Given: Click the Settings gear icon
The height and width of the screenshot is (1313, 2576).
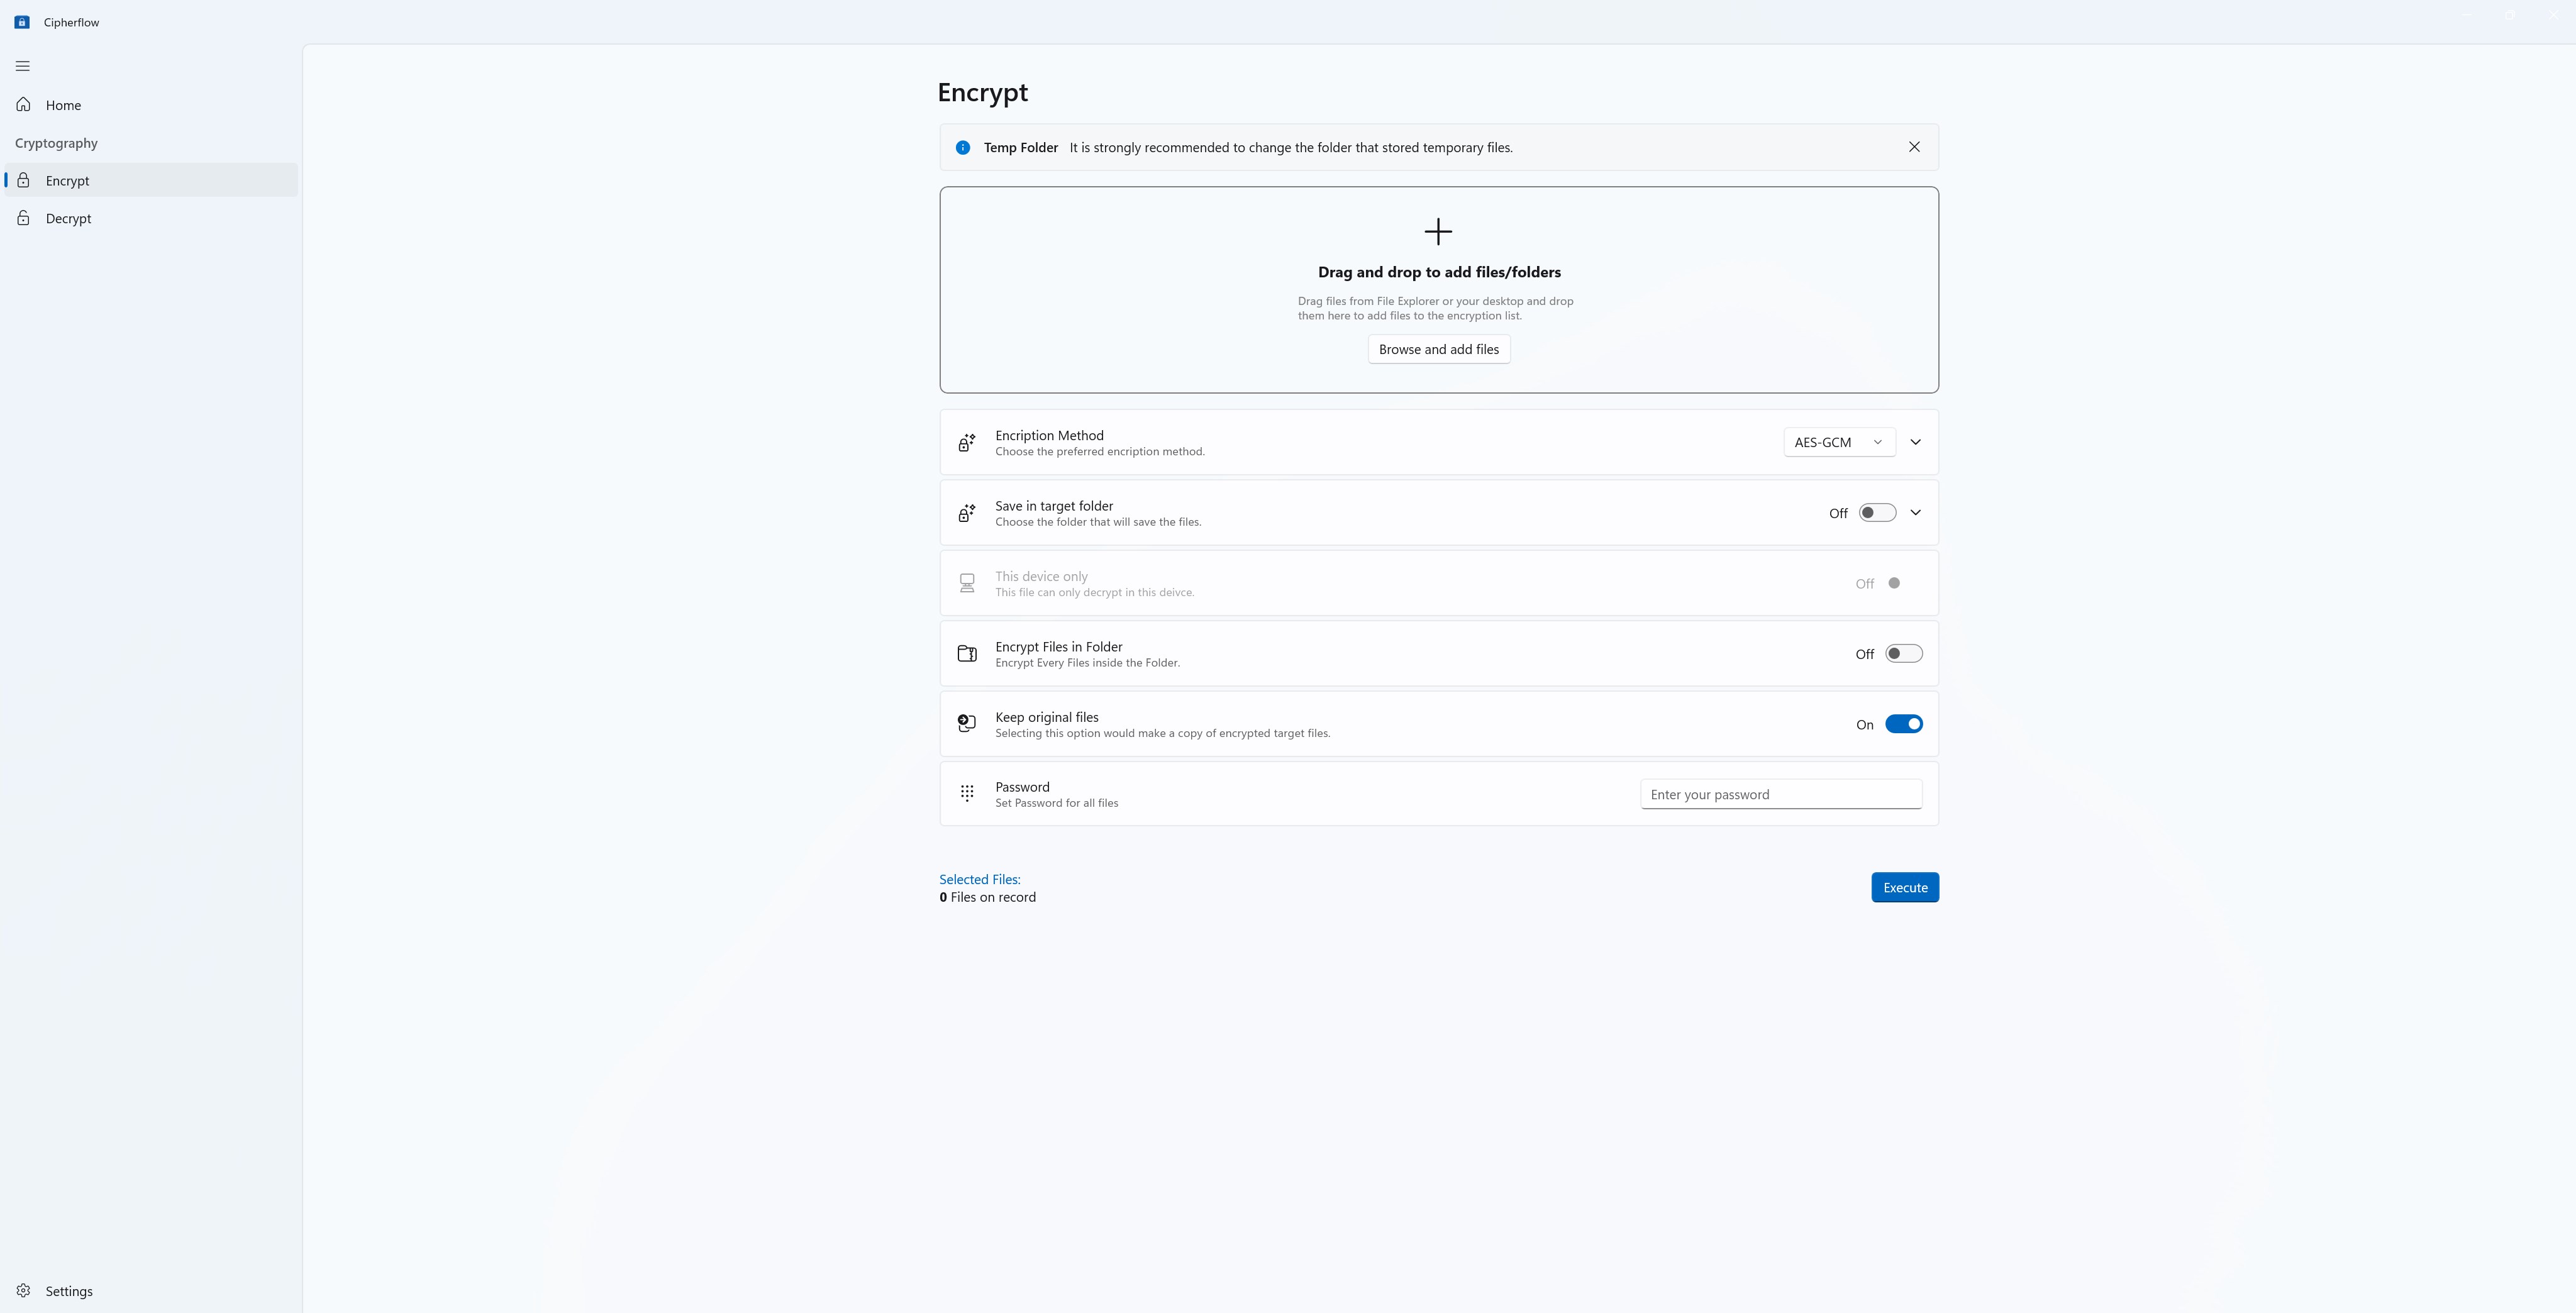Looking at the screenshot, I should tap(24, 1291).
